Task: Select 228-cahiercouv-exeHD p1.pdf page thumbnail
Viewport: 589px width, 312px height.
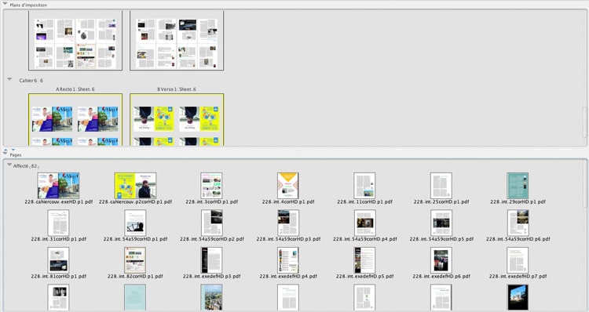Action: pos(58,186)
